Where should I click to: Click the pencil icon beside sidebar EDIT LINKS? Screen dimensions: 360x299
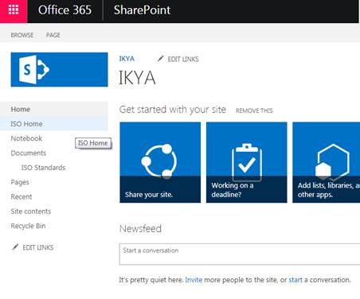click(15, 247)
